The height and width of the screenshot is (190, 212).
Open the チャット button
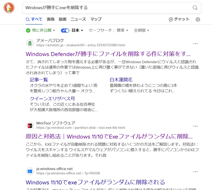point(179,19)
